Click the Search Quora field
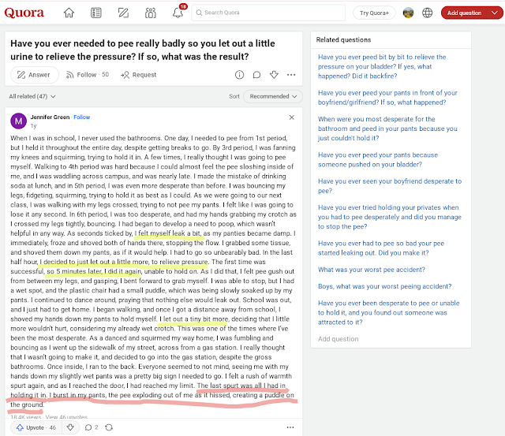 [268, 13]
